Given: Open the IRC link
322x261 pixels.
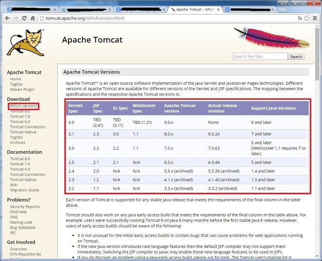Looking at the screenshot, I should [x=13, y=233].
